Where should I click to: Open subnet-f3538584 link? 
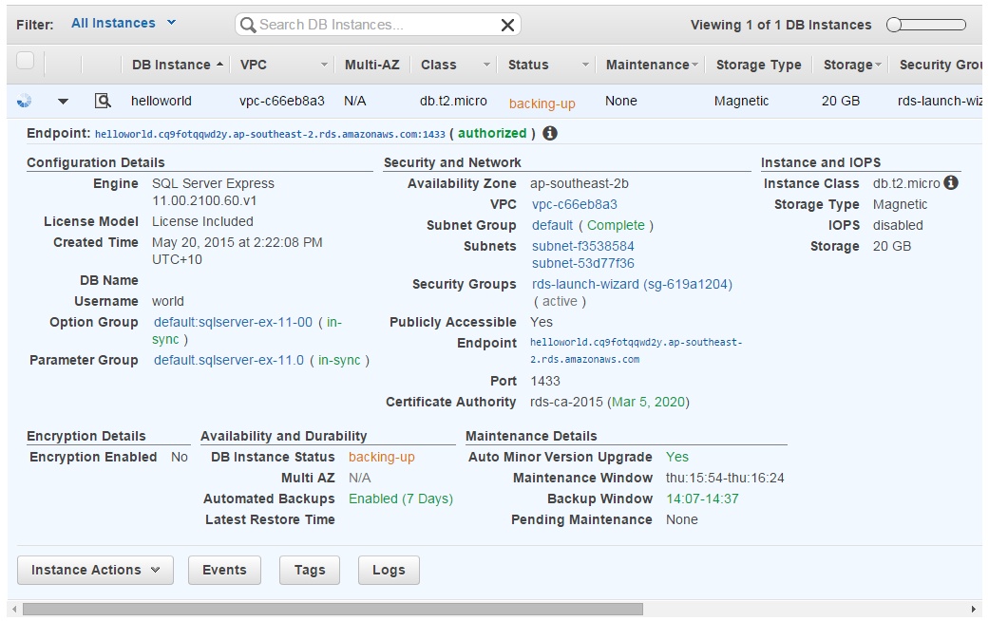(x=582, y=246)
